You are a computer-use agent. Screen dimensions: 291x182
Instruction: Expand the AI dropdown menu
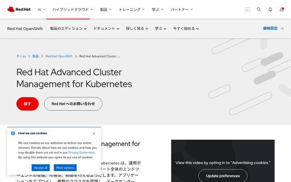(x=41, y=10)
